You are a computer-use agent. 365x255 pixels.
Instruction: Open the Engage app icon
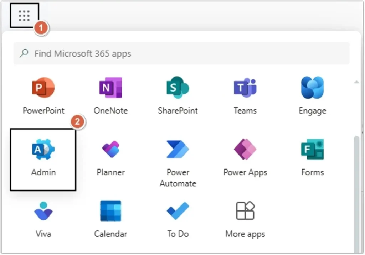point(312,88)
